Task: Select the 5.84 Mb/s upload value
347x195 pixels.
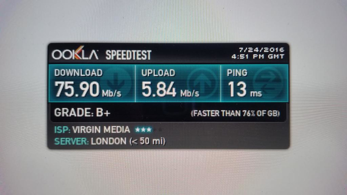Action: point(170,89)
